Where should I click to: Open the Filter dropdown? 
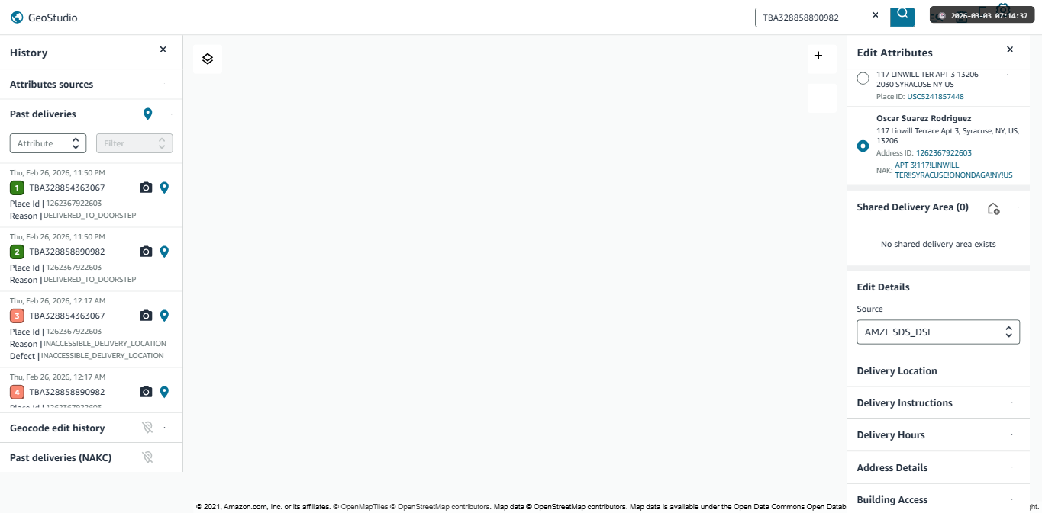(x=134, y=143)
